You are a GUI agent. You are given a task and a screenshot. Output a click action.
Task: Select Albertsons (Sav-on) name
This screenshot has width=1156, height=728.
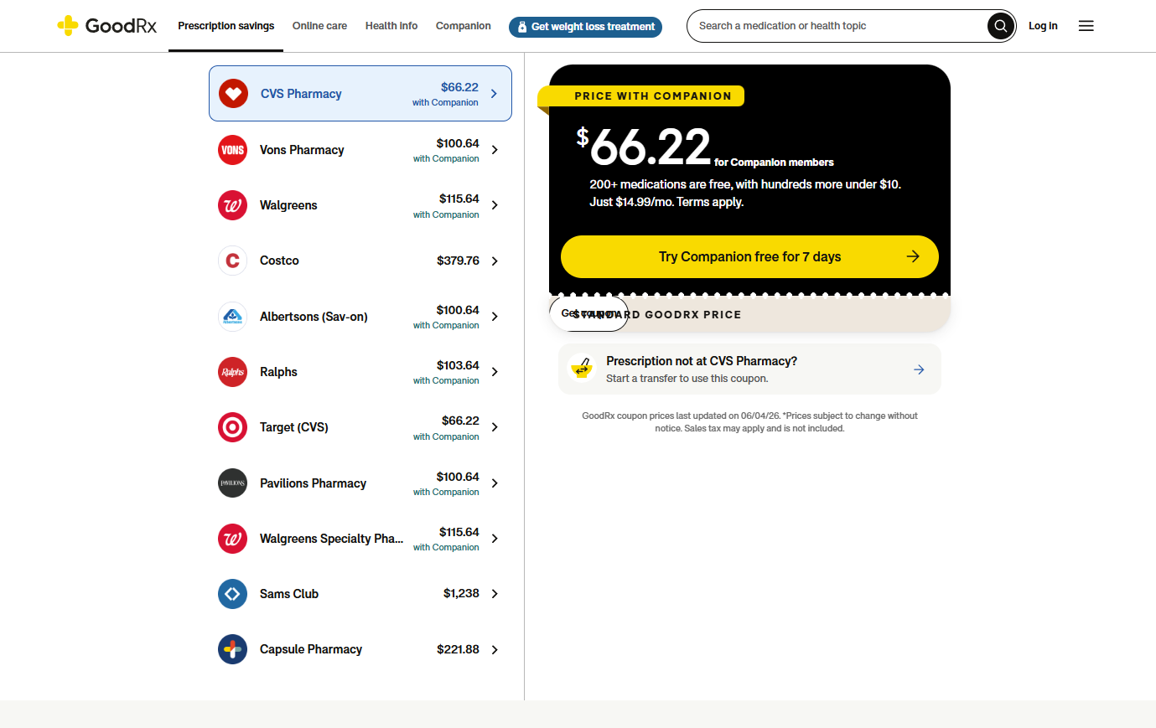pyautogui.click(x=314, y=317)
